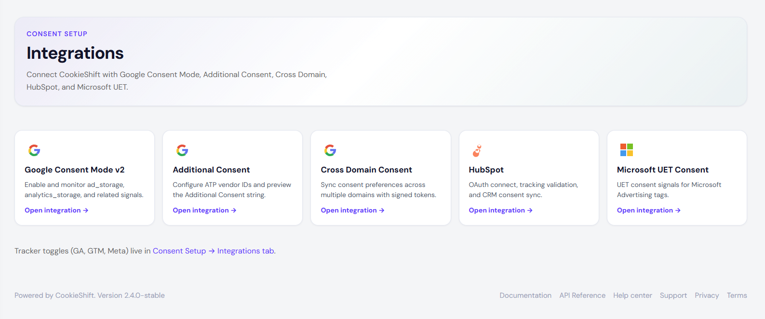Select the Cross Domain Consent card title

tap(366, 170)
